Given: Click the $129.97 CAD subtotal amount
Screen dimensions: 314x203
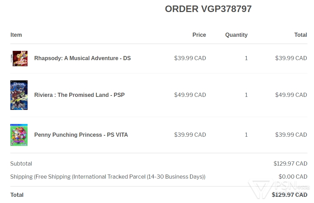Looking at the screenshot, I should coord(290,164).
